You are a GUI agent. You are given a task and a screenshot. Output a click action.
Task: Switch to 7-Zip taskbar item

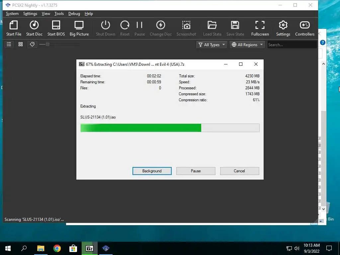pyautogui.click(x=90, y=248)
